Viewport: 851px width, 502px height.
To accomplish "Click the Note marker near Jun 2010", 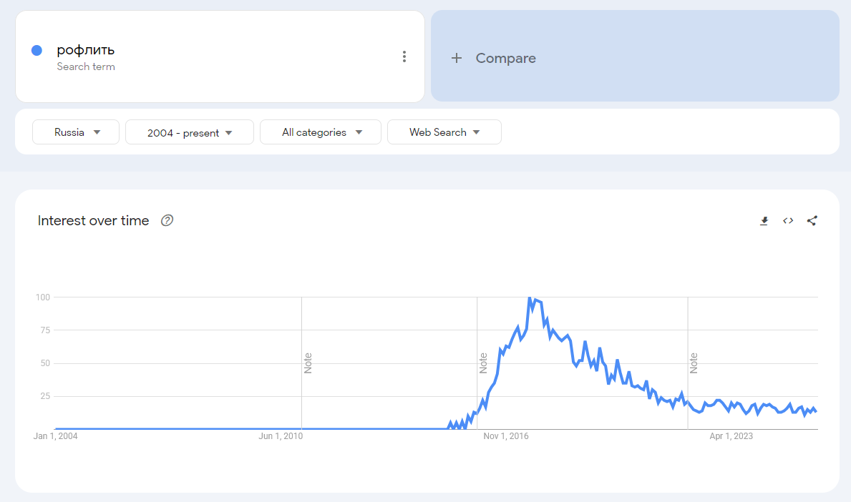I will click(x=308, y=363).
